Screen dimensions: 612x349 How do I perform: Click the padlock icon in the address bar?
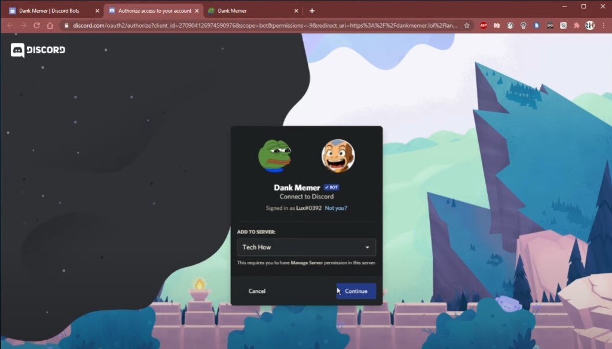click(68, 25)
